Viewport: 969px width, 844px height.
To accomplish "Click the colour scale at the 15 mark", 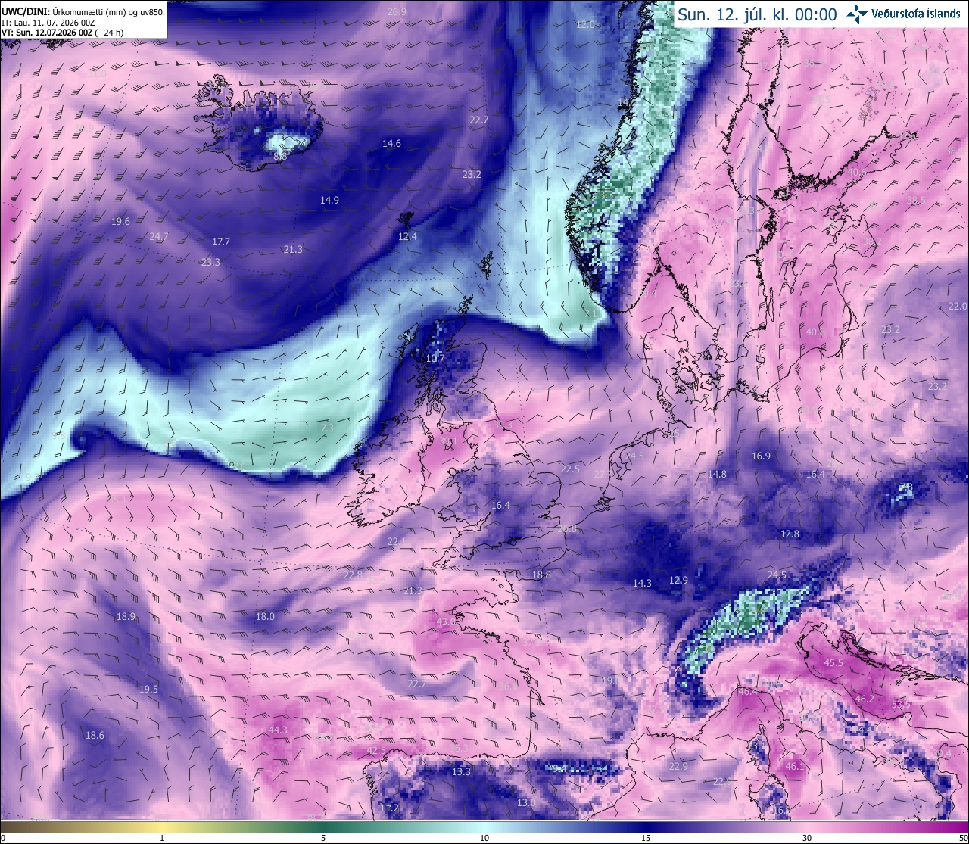I will pos(646,838).
